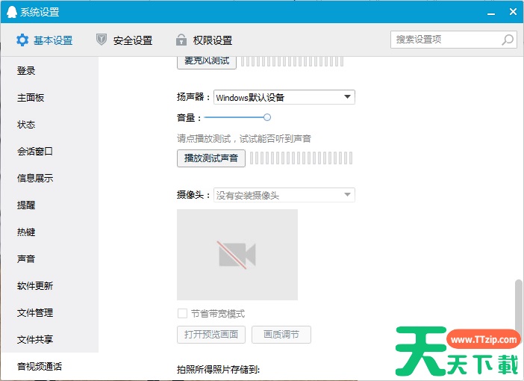Select 热键 in the left sidebar
The image size is (524, 381).
[x=26, y=232]
